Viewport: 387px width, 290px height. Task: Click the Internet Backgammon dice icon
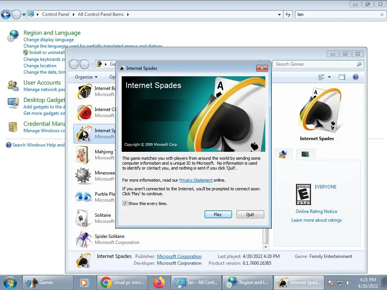click(x=84, y=91)
